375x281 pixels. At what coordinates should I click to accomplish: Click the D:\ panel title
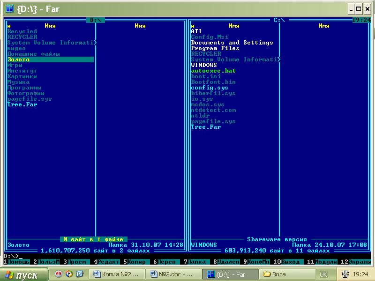tap(96, 20)
